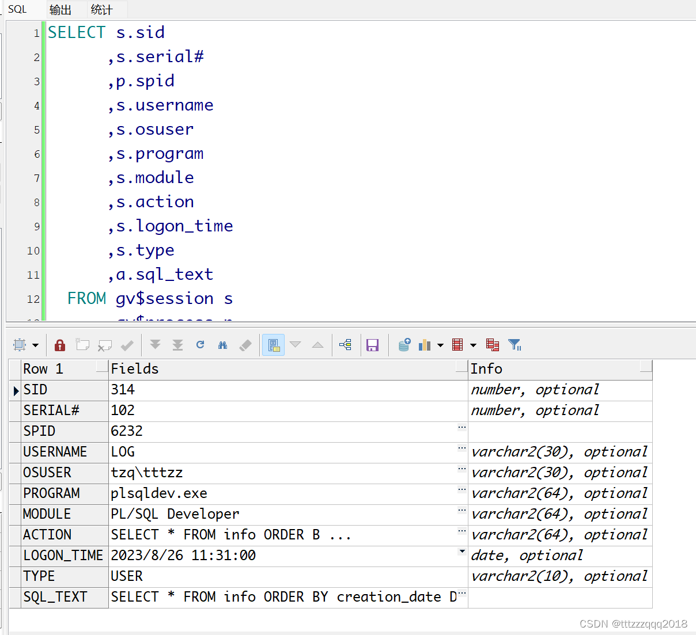This screenshot has width=696, height=635.
Task: Click the purple save results icon
Action: [x=373, y=345]
